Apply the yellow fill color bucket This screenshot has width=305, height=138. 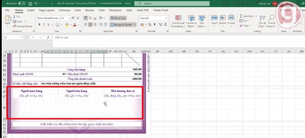click(x=67, y=25)
